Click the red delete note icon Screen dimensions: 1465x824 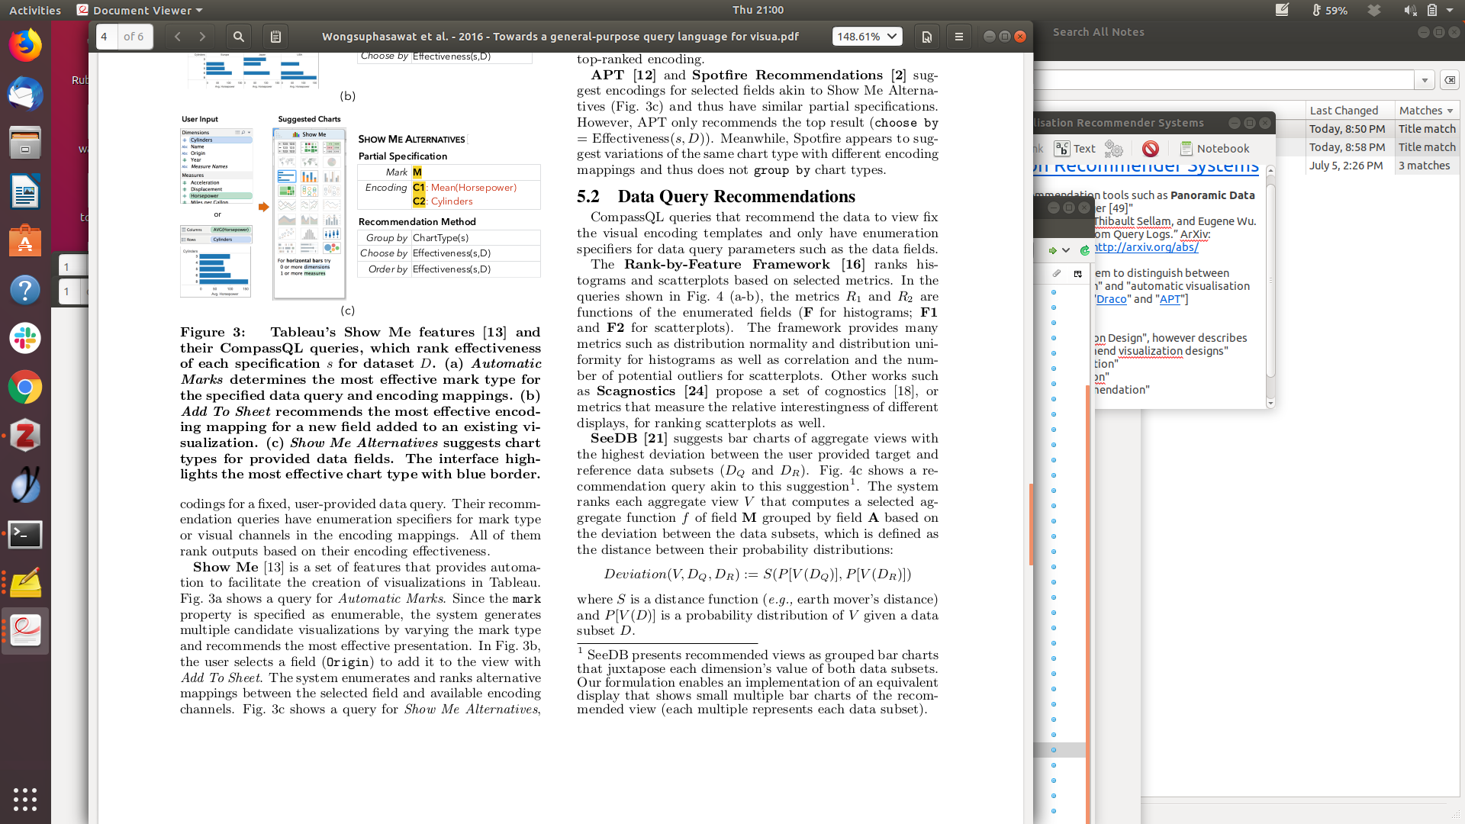pyautogui.click(x=1151, y=149)
